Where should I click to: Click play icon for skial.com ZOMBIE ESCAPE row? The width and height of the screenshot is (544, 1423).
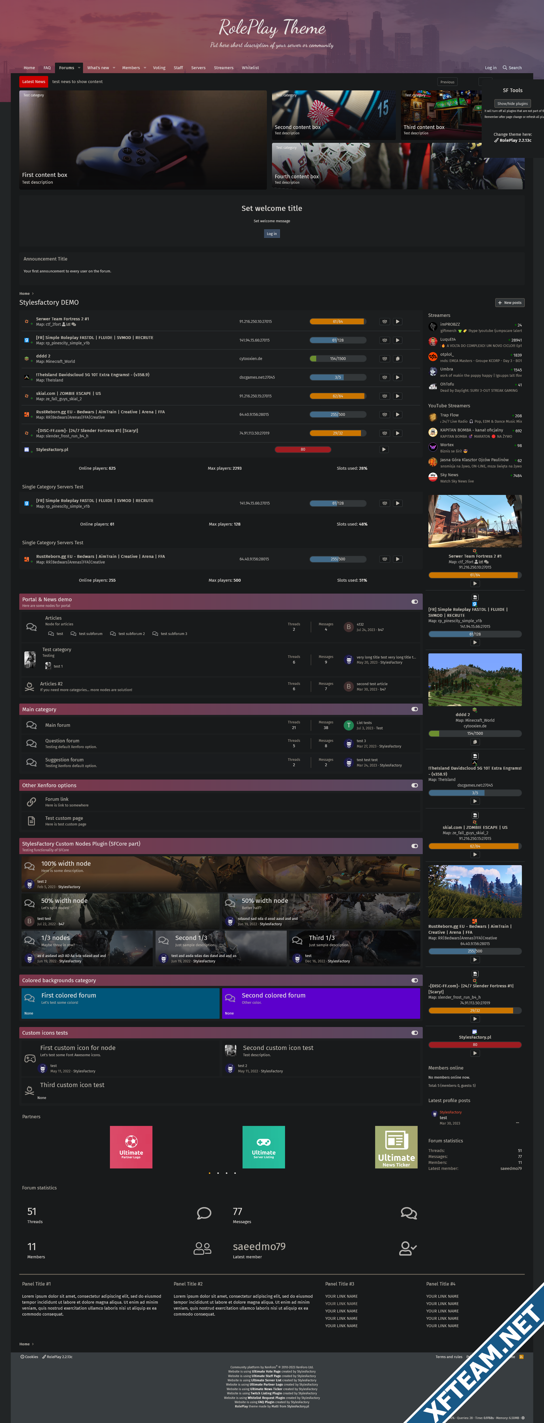pos(398,396)
